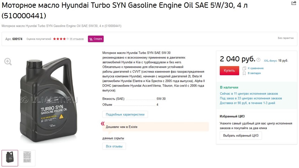Click the compare icon next to К сравнению
The height and width of the screenshot is (168, 299).
[x=244, y=68]
